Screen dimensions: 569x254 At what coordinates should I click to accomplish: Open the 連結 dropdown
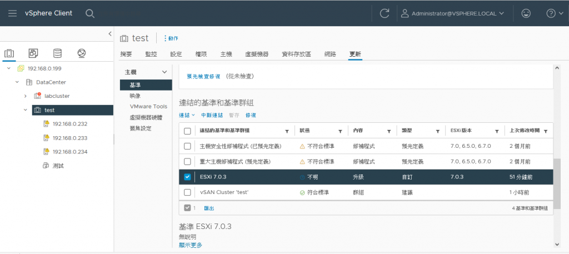187,115
